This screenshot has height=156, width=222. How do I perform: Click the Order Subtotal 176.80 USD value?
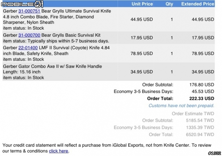pos(202,85)
